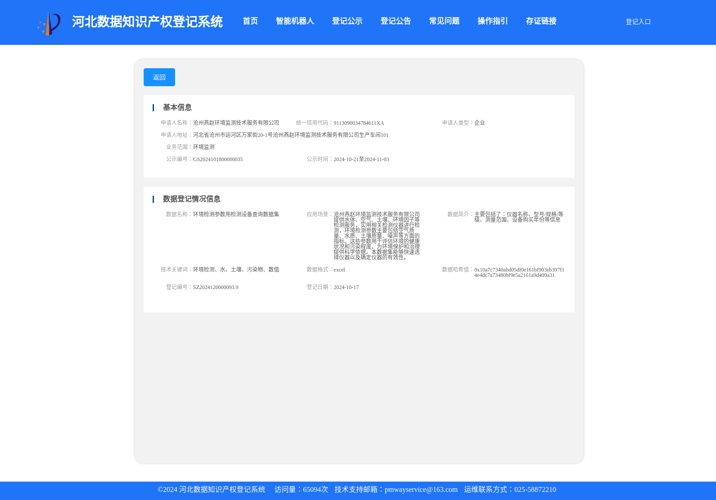The width and height of the screenshot is (716, 500).
Task: Click the 返回 button
Action: point(159,77)
